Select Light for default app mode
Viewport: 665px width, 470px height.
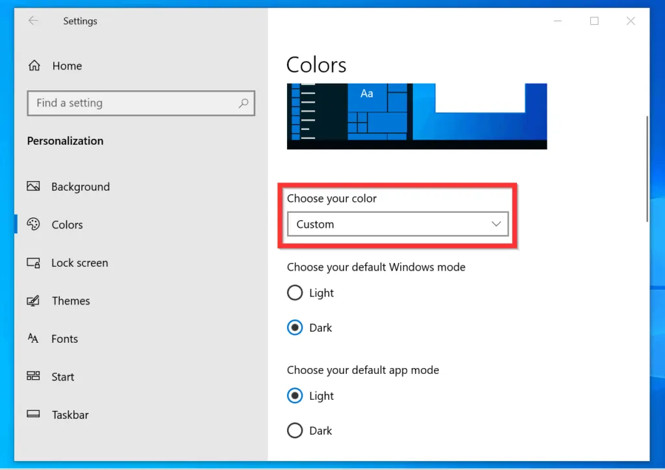point(295,396)
